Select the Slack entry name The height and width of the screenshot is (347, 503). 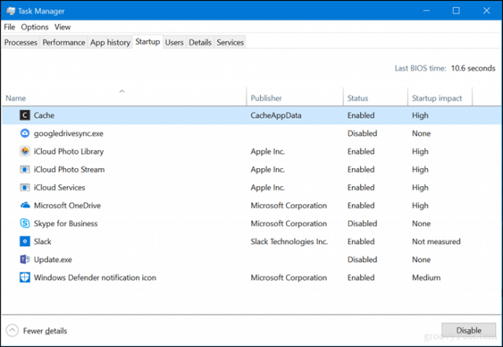coord(42,242)
